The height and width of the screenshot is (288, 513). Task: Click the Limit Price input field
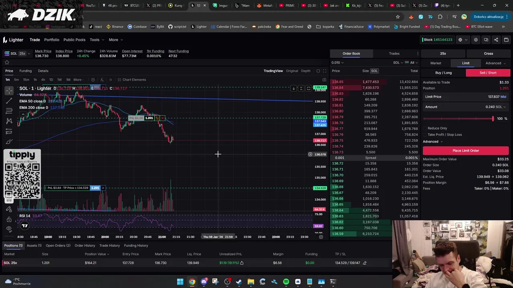point(466,97)
